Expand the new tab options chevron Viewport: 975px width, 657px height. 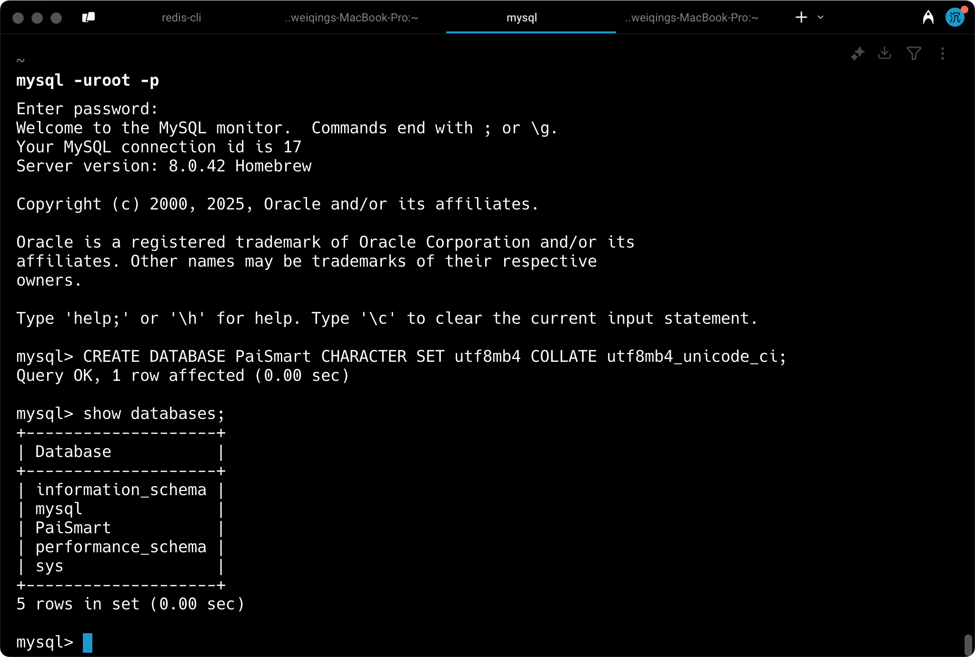click(x=820, y=18)
